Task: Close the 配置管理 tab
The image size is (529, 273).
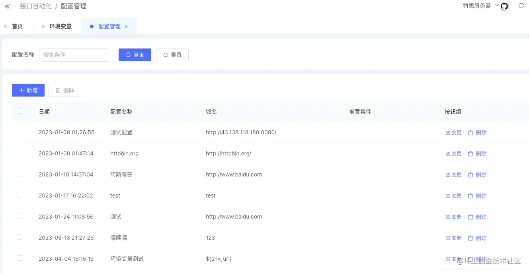Action: pyautogui.click(x=126, y=27)
